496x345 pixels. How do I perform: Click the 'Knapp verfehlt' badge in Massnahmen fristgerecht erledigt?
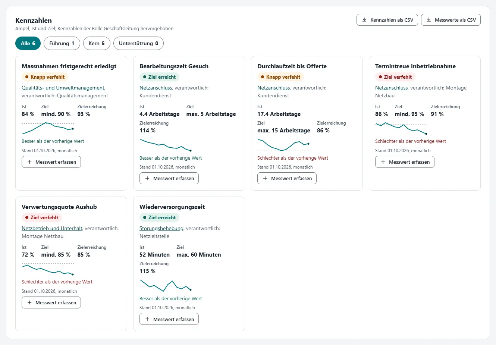pos(45,77)
